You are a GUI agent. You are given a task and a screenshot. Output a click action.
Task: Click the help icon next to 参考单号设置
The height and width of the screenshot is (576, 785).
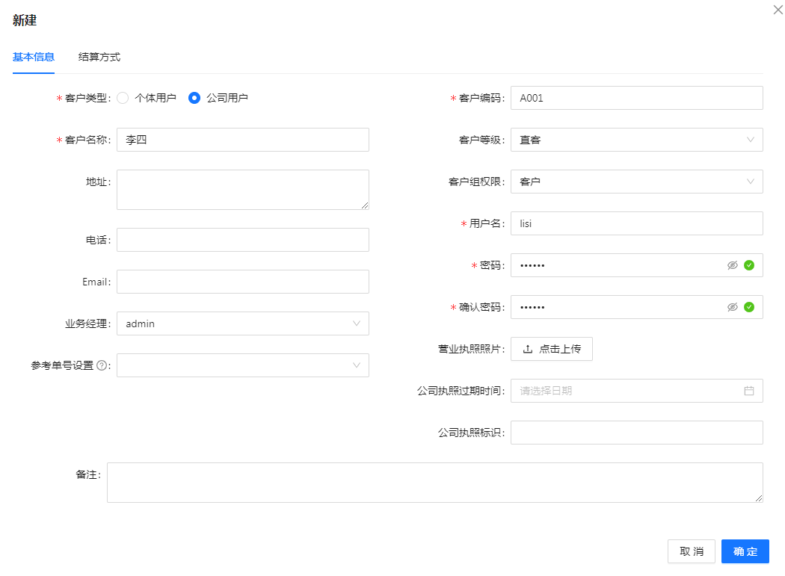(x=102, y=366)
